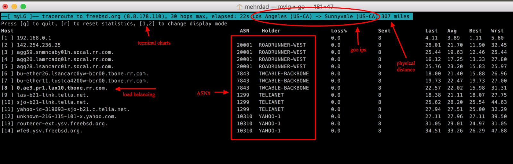Click the Wrst column header
513x164 pixels.
pyautogui.click(x=497, y=31)
